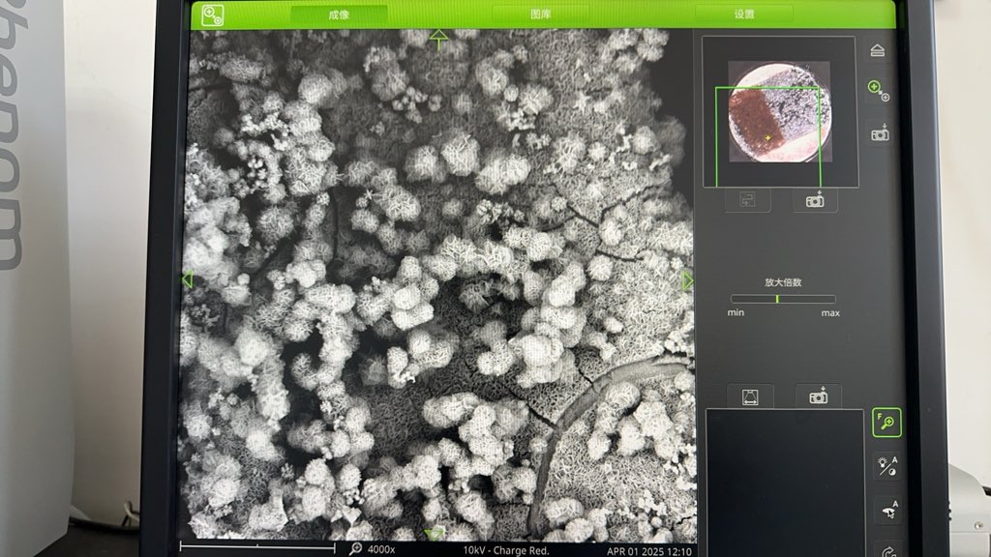
Task: Click the scale bar at bottom-left of SEM image
Action: [257, 547]
